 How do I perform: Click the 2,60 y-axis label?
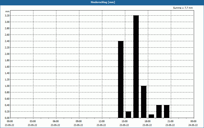[x=7, y=35]
